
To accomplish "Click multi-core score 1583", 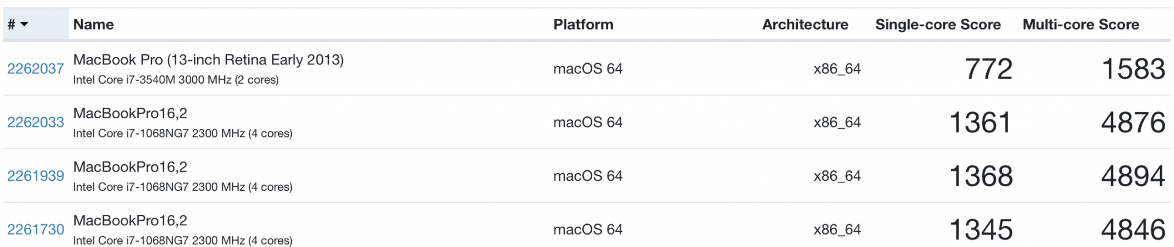I will [1133, 69].
